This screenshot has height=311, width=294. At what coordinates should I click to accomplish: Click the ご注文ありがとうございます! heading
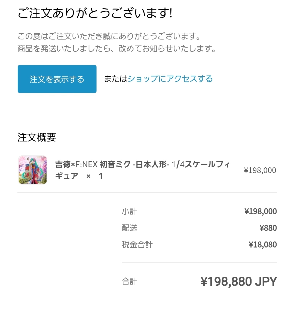(95, 13)
